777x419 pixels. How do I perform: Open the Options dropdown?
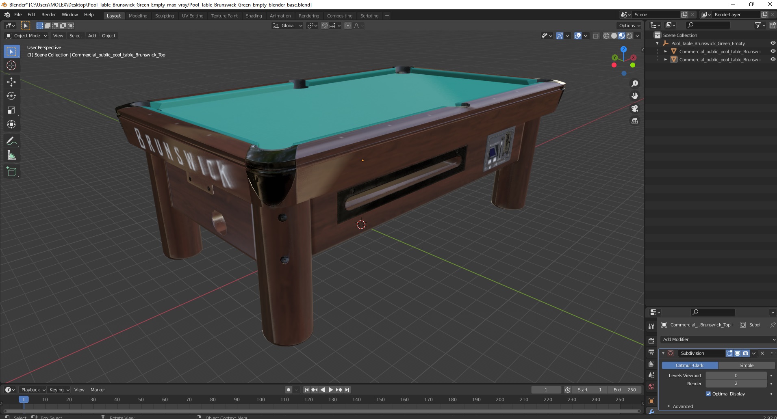pos(629,26)
